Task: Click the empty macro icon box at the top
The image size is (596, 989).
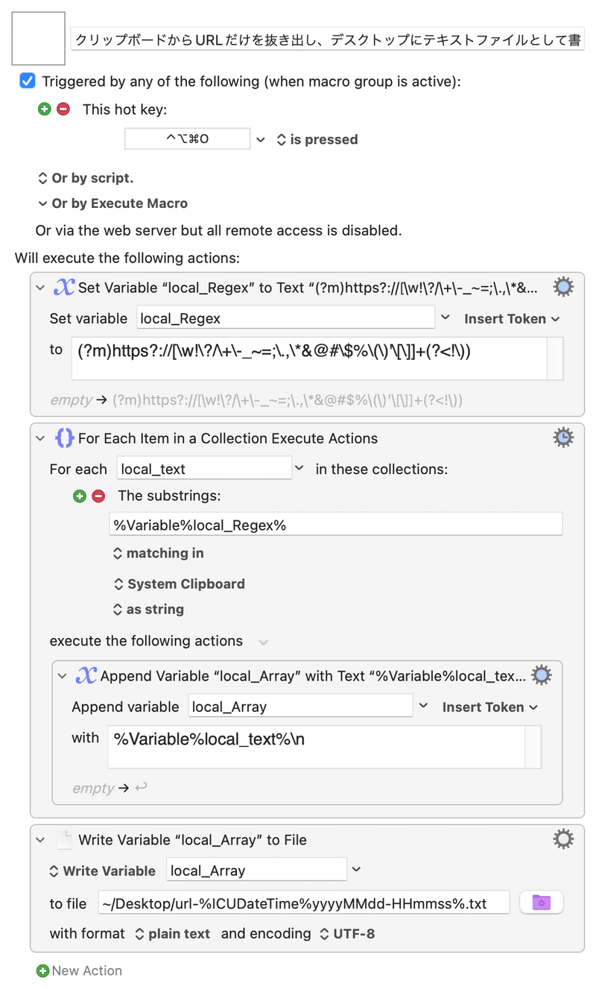Action: click(x=38, y=38)
